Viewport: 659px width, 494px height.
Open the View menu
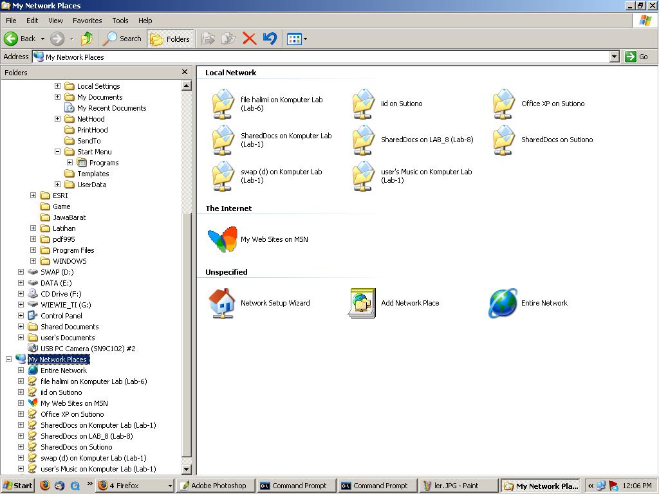55,21
